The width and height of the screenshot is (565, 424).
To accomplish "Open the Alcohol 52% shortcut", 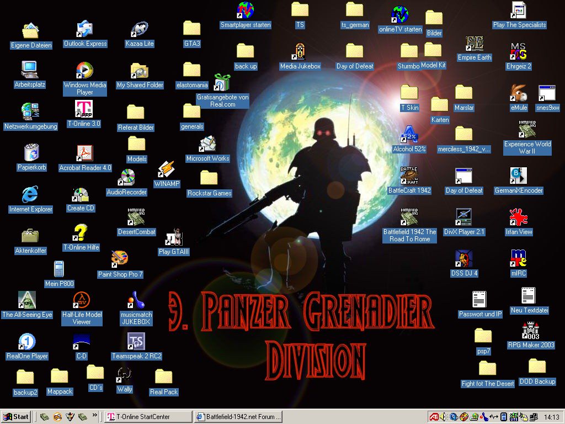I will click(409, 135).
